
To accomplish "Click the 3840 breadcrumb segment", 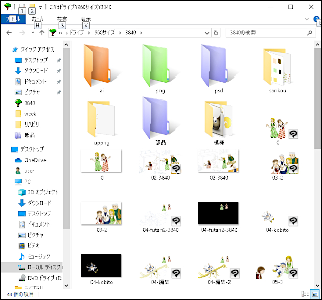I will [131, 33].
